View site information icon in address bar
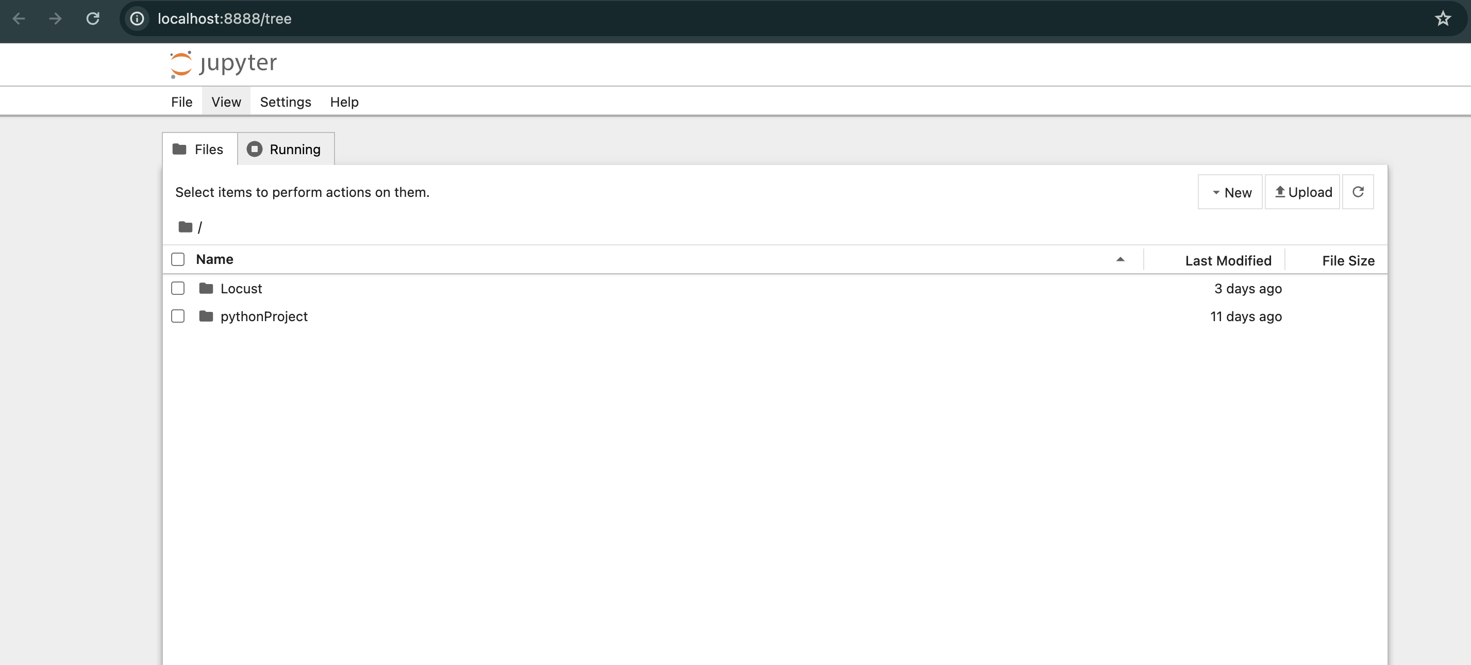The image size is (1471, 665). coord(137,18)
